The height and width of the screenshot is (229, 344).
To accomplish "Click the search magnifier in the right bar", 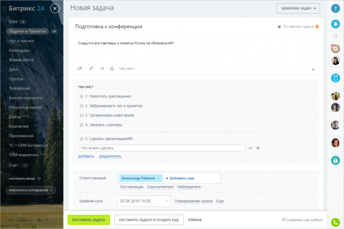I will pyautogui.click(x=336, y=36).
